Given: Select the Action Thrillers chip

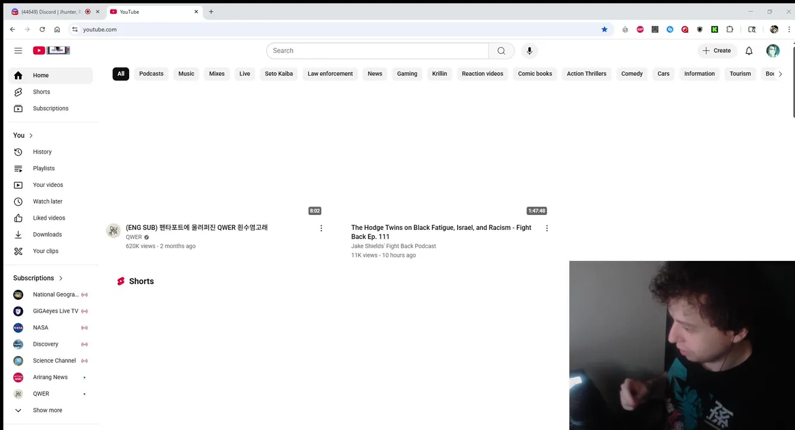Looking at the screenshot, I should point(587,74).
